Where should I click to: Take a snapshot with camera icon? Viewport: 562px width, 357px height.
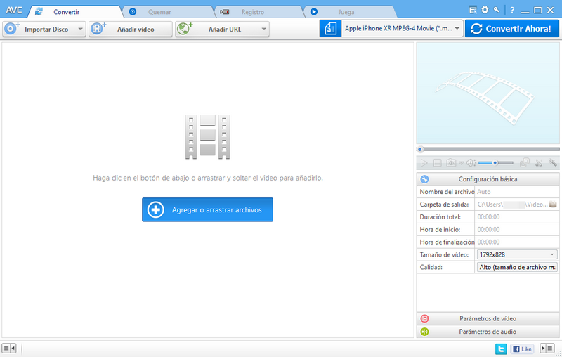tap(451, 163)
